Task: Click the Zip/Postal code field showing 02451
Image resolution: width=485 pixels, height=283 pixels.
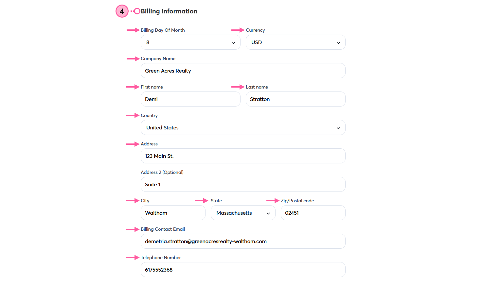Action: click(313, 213)
